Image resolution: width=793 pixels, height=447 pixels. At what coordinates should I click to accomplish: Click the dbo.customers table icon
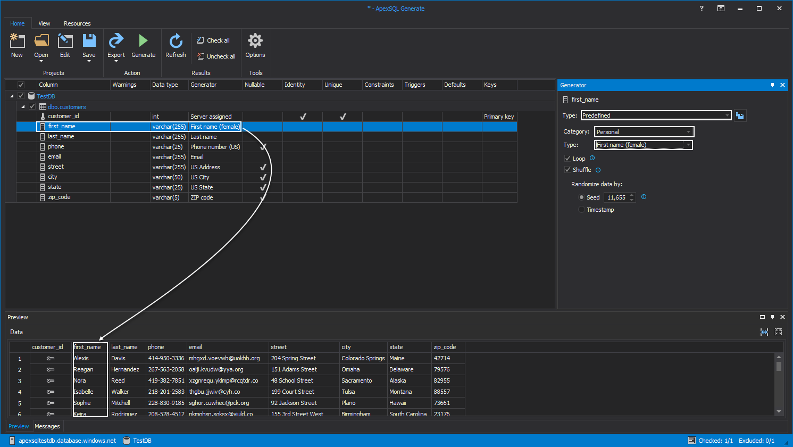click(x=43, y=106)
